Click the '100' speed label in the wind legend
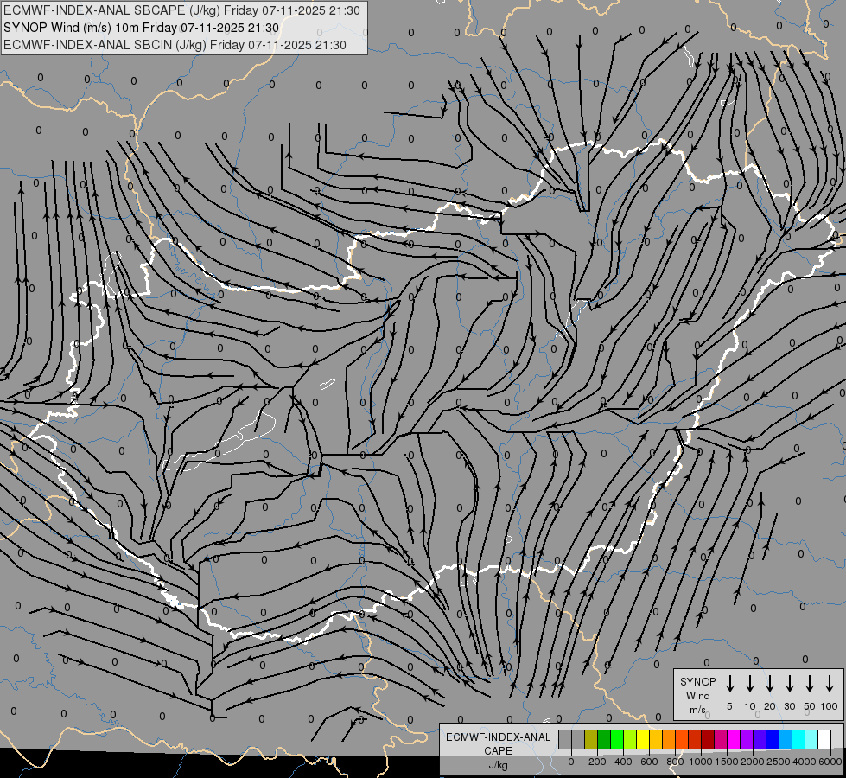Image resolution: width=846 pixels, height=778 pixels. (x=830, y=706)
